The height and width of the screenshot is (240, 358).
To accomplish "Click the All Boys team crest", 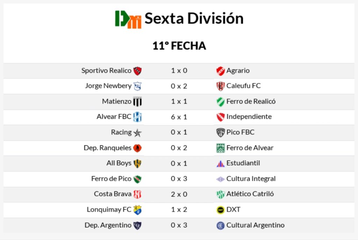I will 137,163.
